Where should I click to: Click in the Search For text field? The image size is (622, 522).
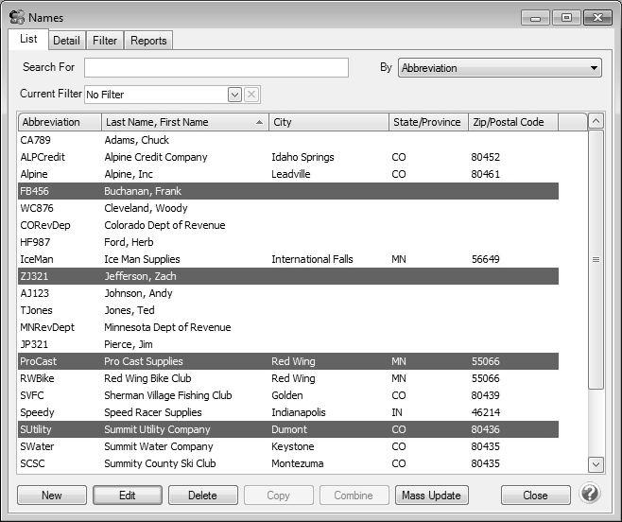216,68
